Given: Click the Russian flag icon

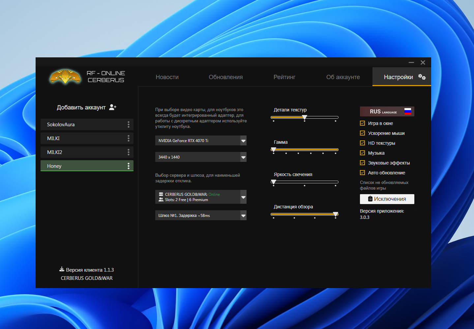Looking at the screenshot, I should [408, 111].
